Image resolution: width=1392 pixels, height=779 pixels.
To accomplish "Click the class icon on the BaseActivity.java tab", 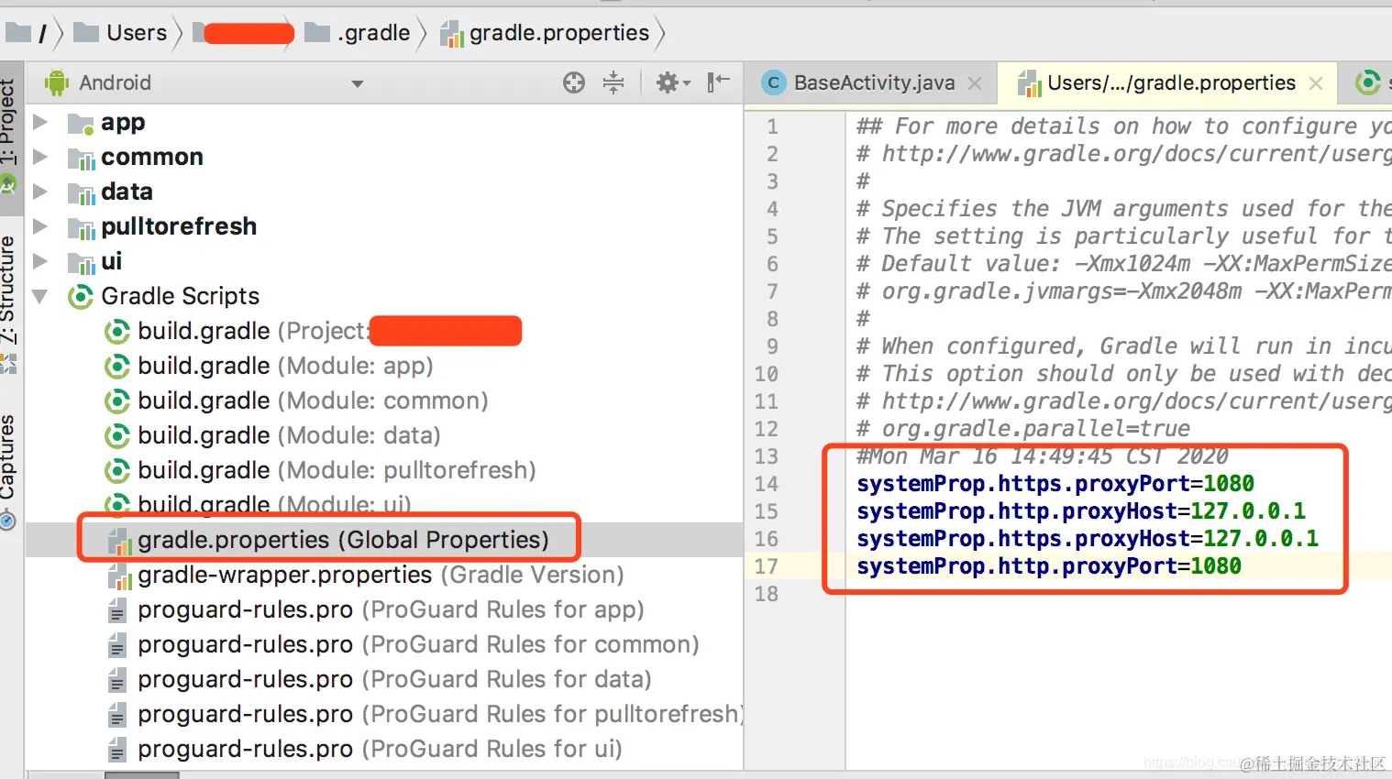I will point(773,82).
